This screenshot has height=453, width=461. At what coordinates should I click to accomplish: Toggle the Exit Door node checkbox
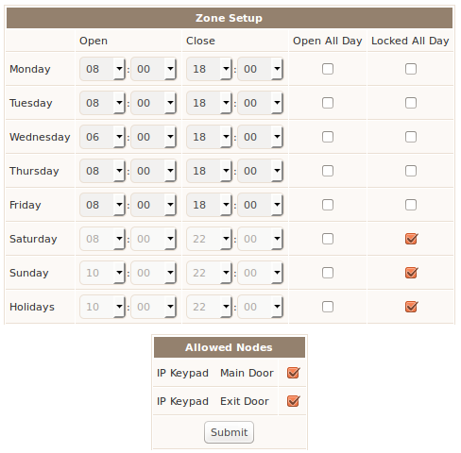(293, 401)
